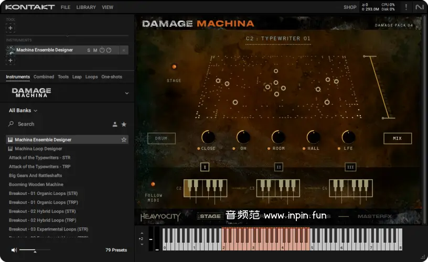Click the speaker preview volume icon
428x262 pixels.
[x=14, y=250]
